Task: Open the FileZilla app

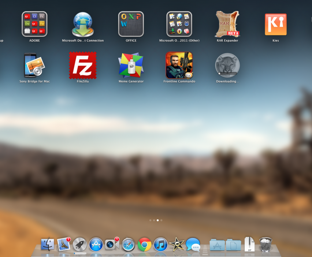Action: (83, 65)
